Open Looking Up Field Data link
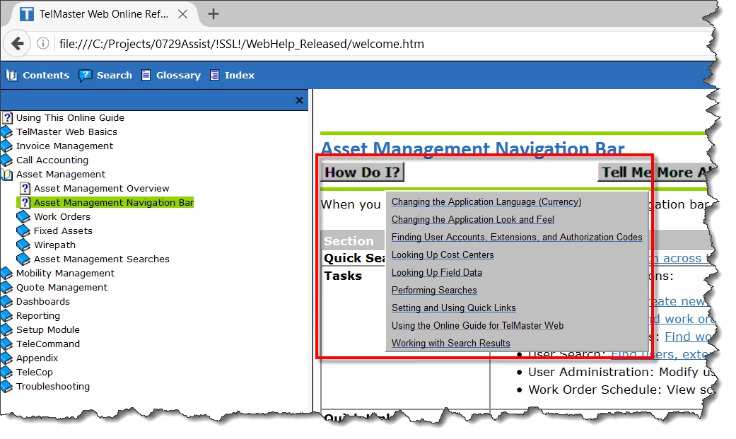This screenshot has height=439, width=736. tap(436, 272)
